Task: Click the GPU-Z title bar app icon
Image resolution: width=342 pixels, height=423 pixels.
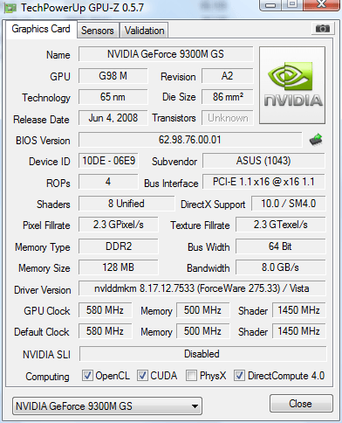Action: tap(10, 8)
